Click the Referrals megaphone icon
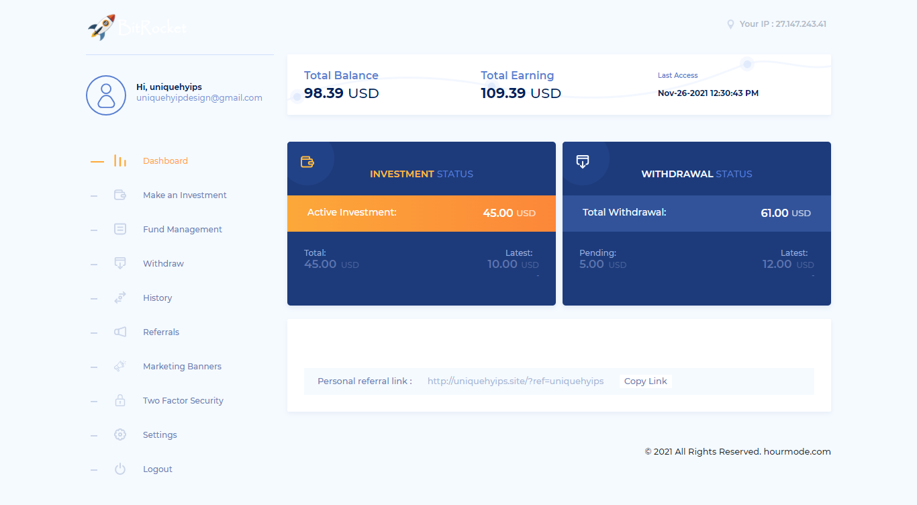The height and width of the screenshot is (505, 917). (x=120, y=332)
